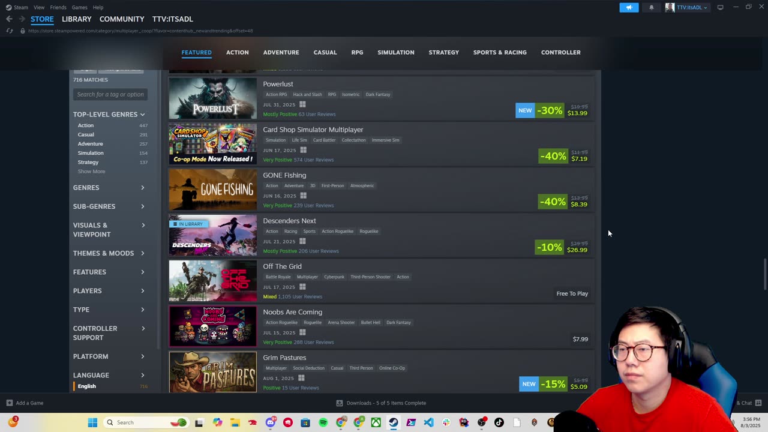Filter by the Adventure genre

pos(90,144)
